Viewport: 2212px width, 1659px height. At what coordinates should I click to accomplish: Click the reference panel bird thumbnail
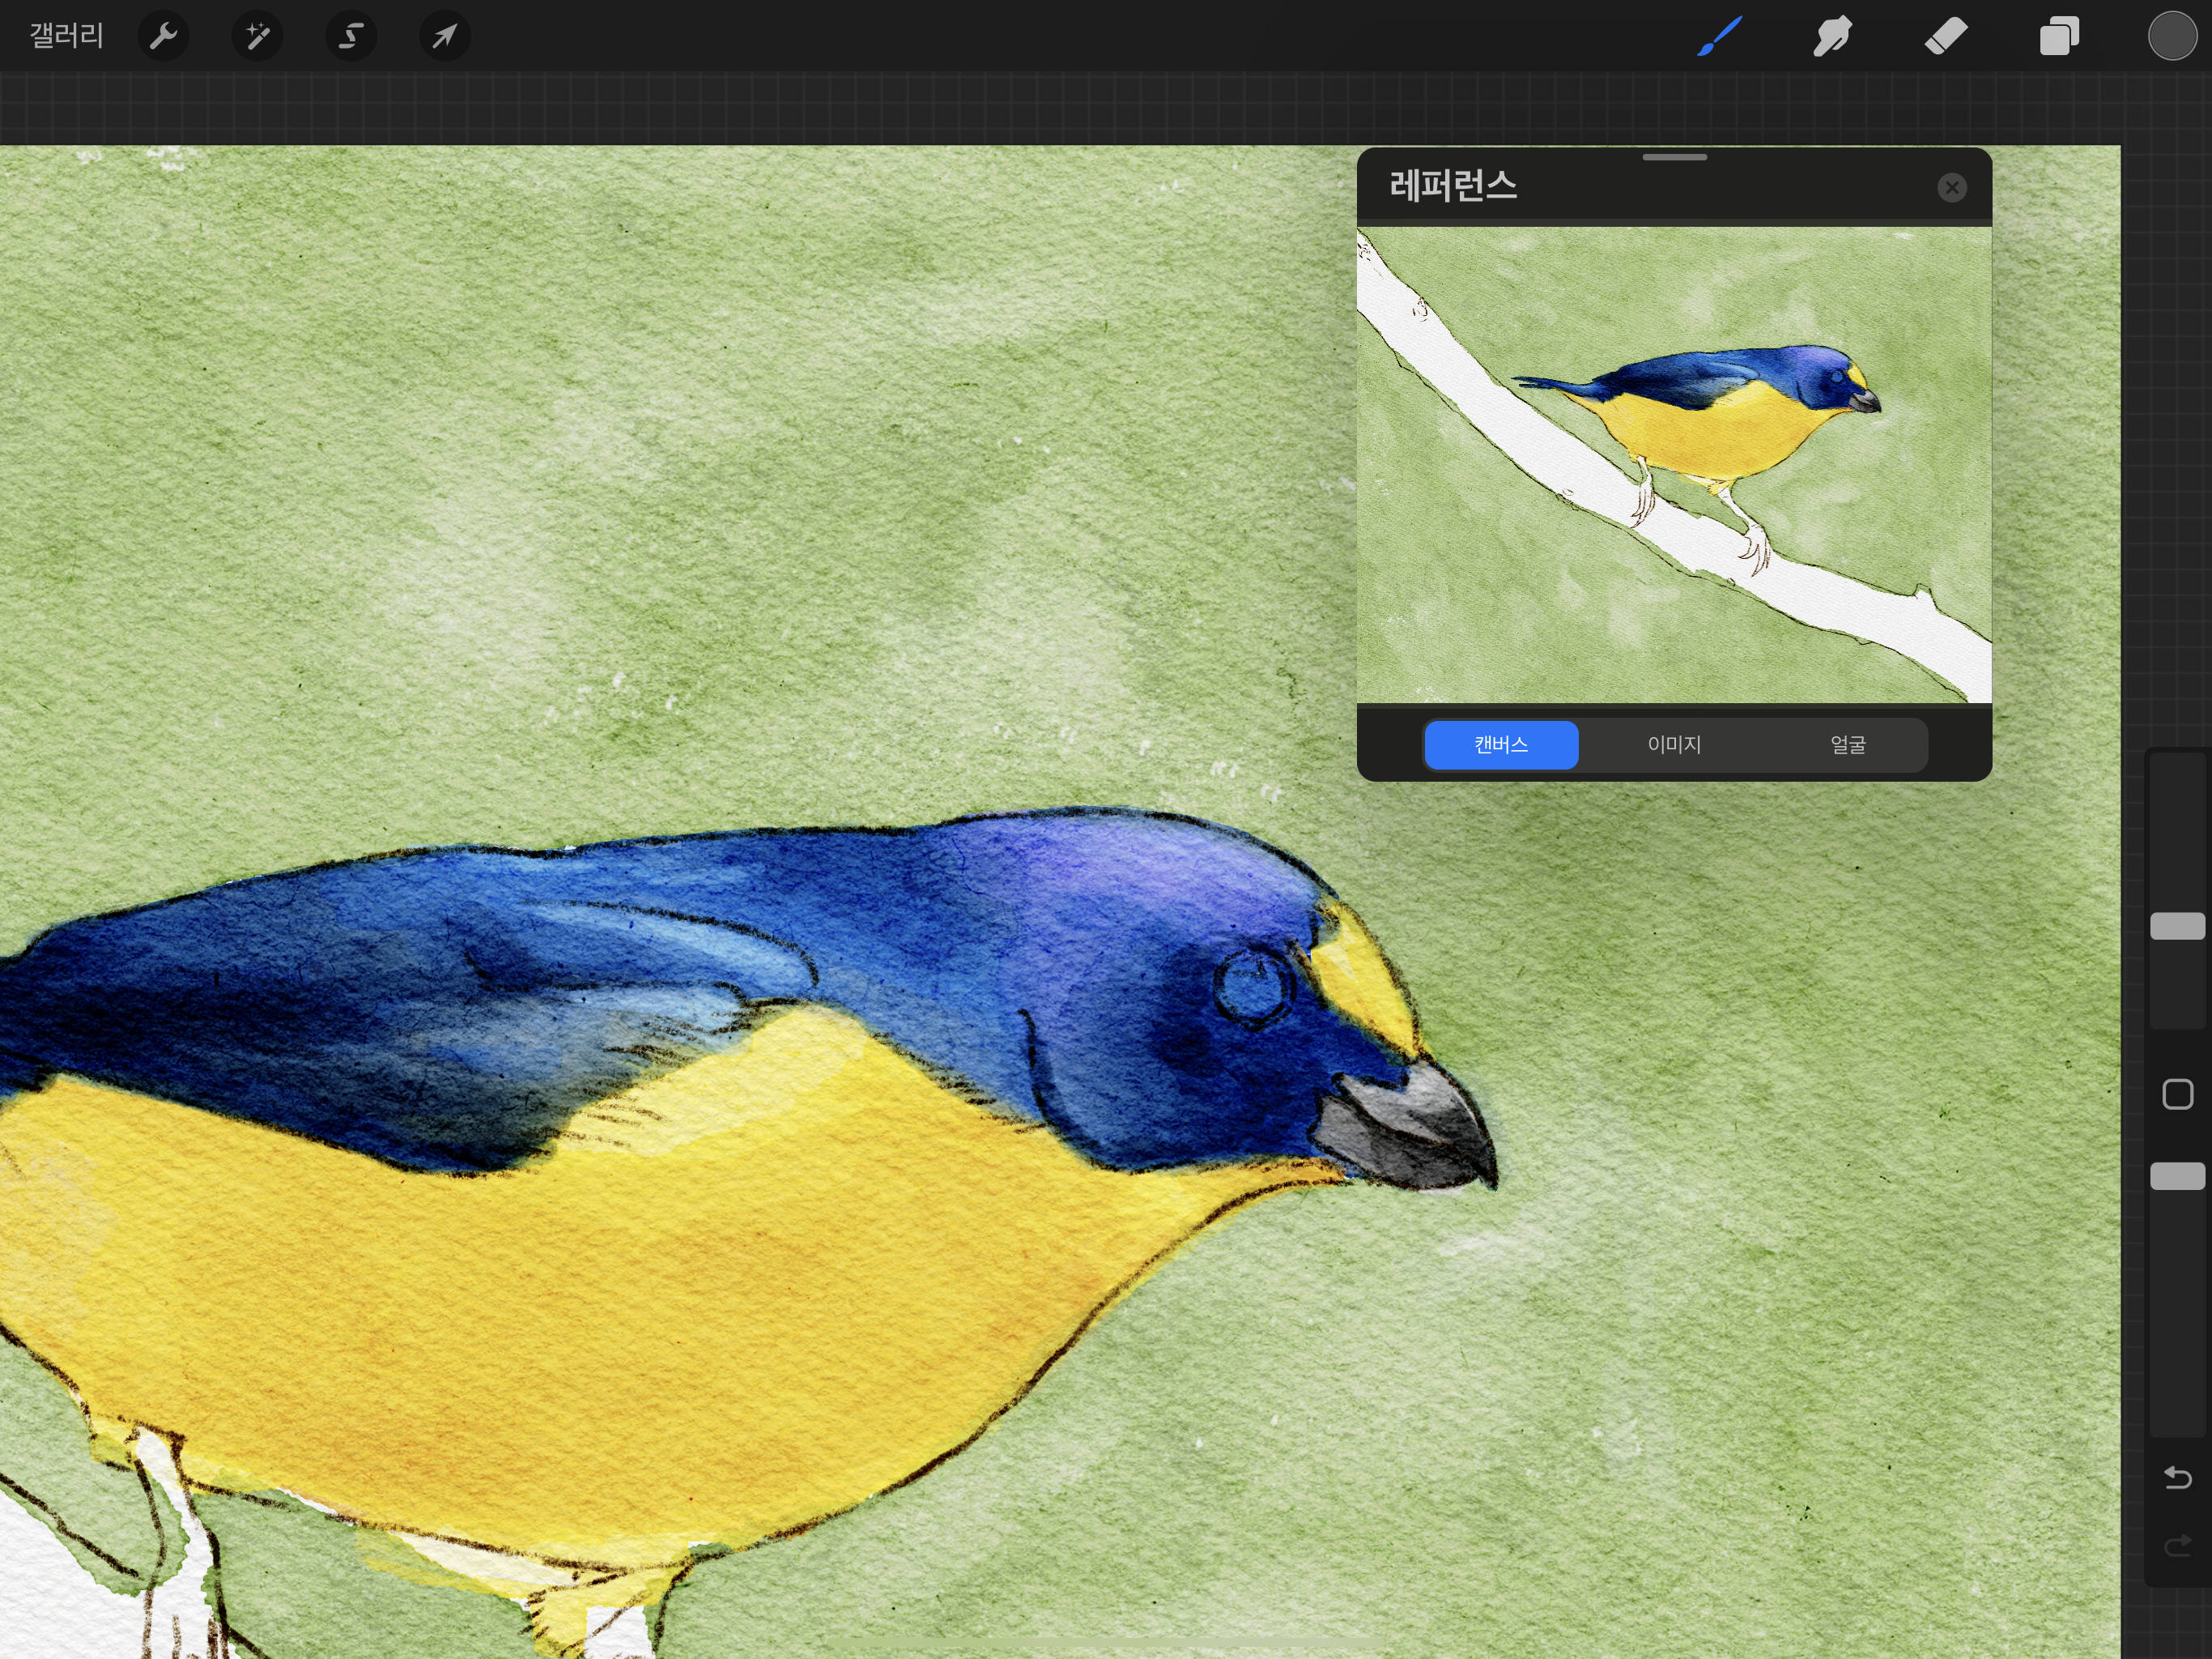pos(1674,465)
